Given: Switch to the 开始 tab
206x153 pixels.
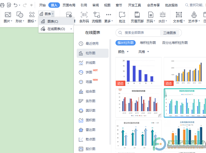Looking at the screenshot, I should [42, 5].
